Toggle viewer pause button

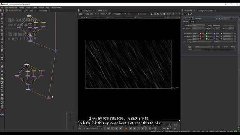coord(164,14)
